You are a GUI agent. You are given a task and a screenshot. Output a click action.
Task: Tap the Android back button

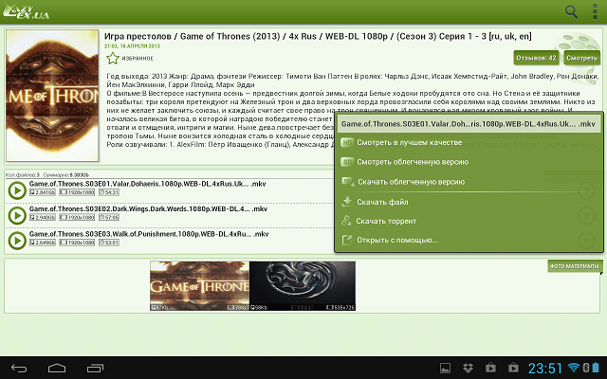click(19, 368)
